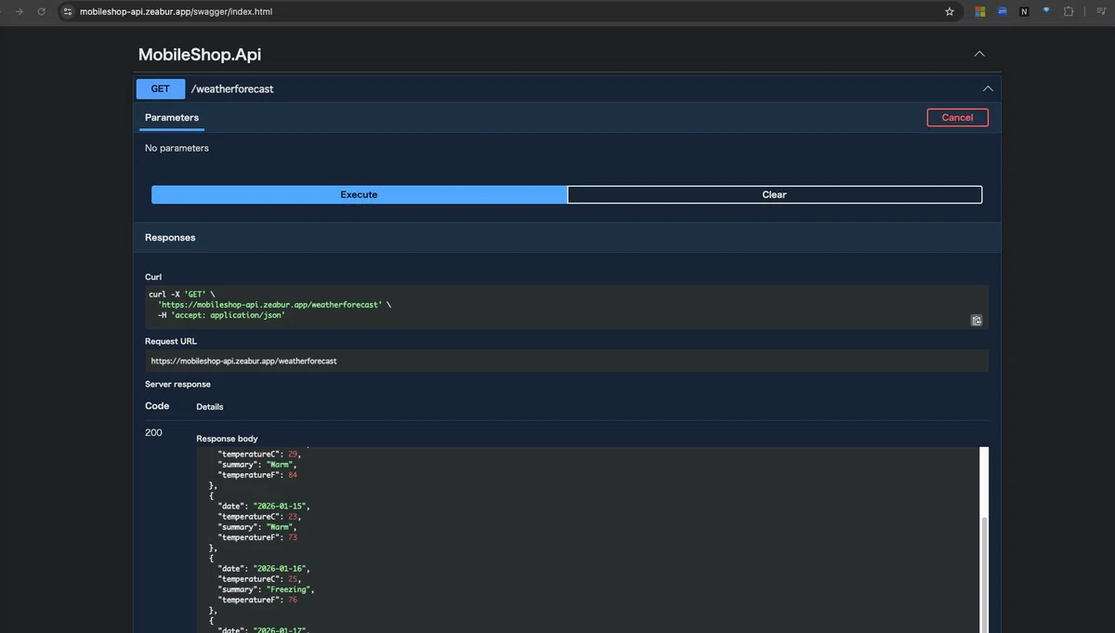The height and width of the screenshot is (633, 1115).
Task: Click the browser address bar URL
Action: click(177, 12)
